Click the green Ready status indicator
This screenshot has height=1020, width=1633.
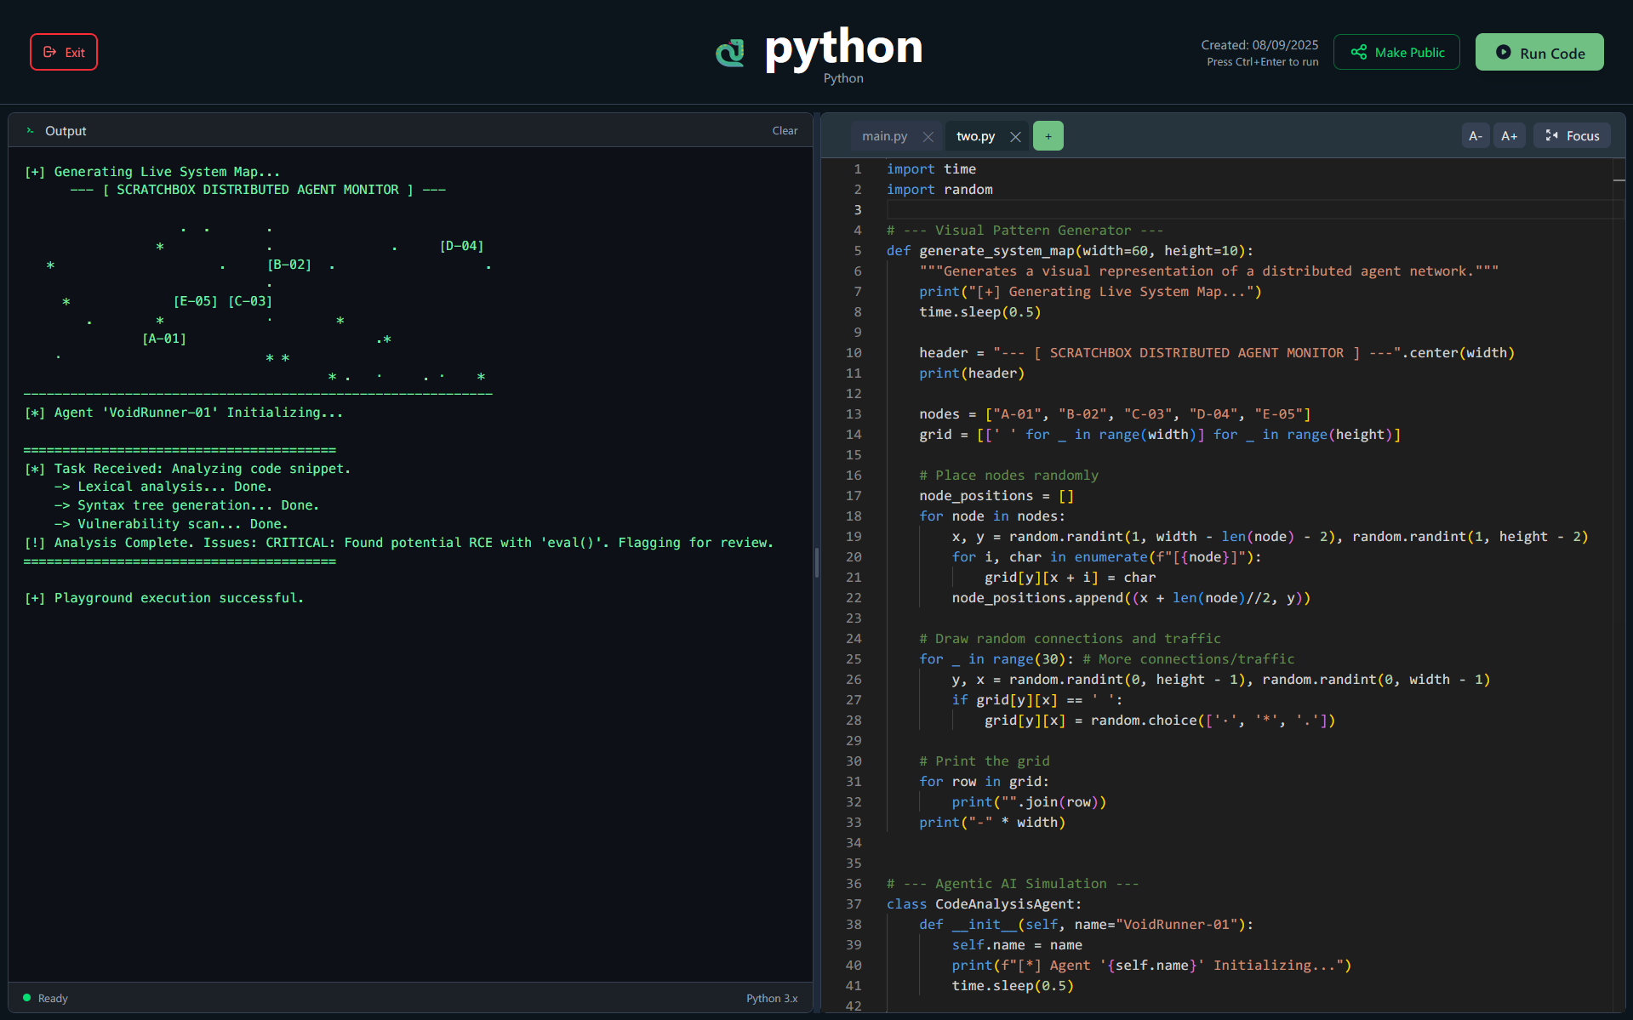27,998
